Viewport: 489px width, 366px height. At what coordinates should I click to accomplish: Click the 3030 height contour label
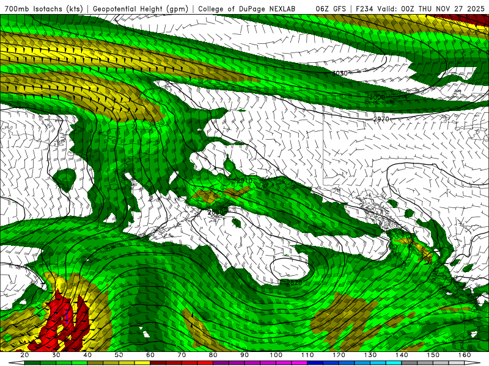(340, 73)
